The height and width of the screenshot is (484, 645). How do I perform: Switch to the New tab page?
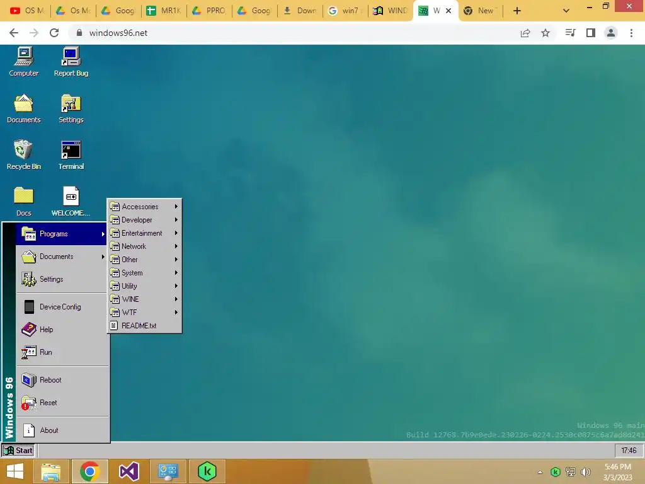click(479, 11)
